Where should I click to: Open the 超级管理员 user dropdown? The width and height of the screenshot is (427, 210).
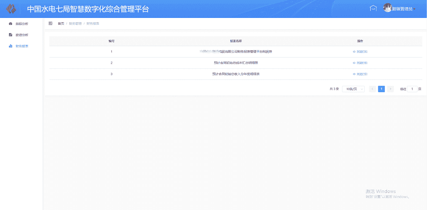(404, 9)
